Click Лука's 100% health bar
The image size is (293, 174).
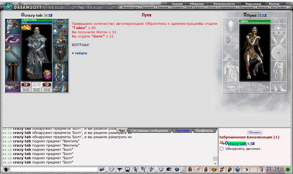tap(255, 21)
